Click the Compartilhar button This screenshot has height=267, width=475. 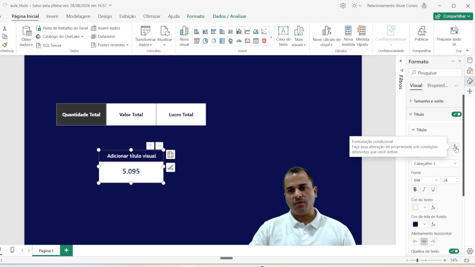(453, 16)
